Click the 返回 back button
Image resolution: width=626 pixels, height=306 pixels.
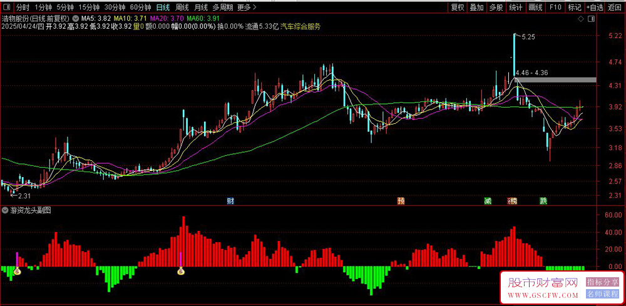pos(615,7)
